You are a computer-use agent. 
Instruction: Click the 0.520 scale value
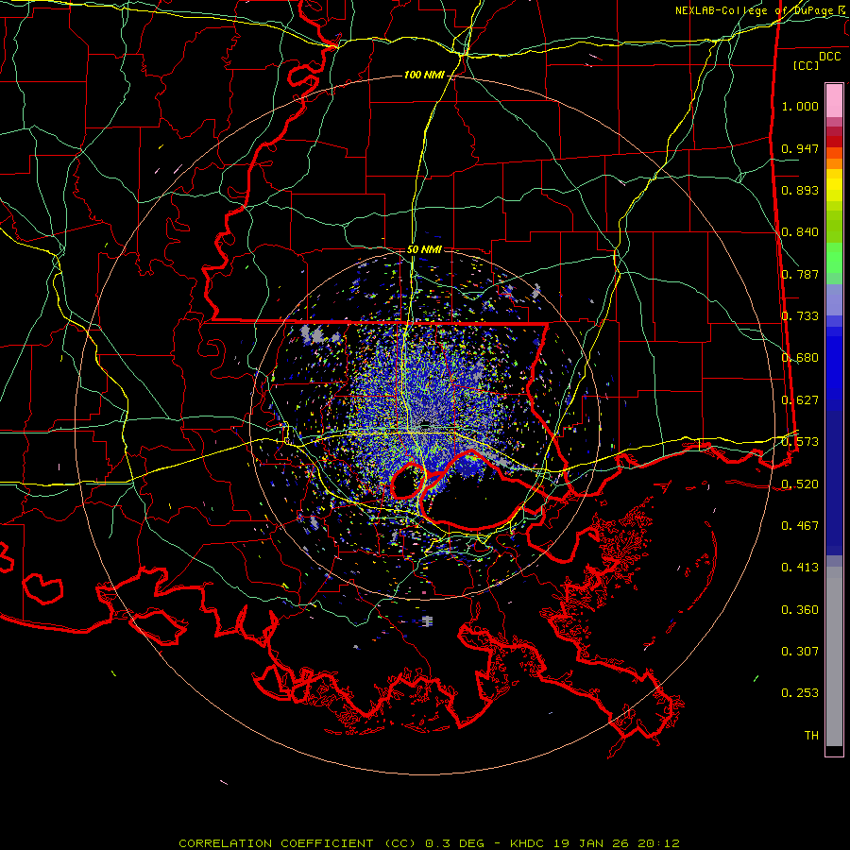click(x=800, y=484)
